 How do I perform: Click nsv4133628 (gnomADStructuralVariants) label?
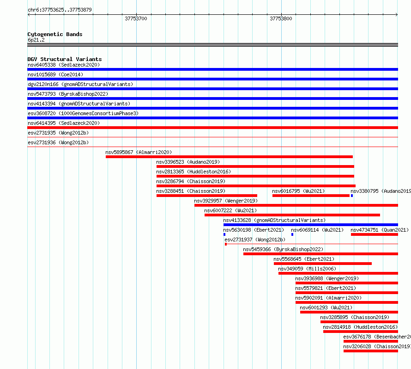[274, 220]
